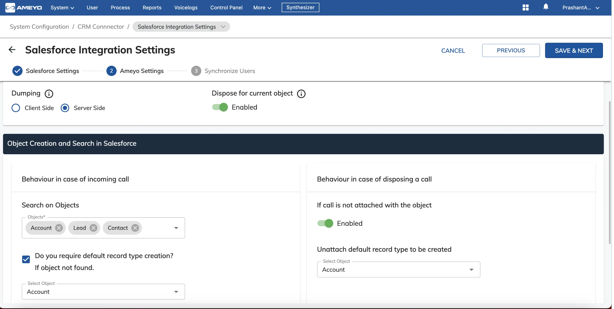Go to CRM Connector breadcrumb
The width and height of the screenshot is (614, 309).
101,27
